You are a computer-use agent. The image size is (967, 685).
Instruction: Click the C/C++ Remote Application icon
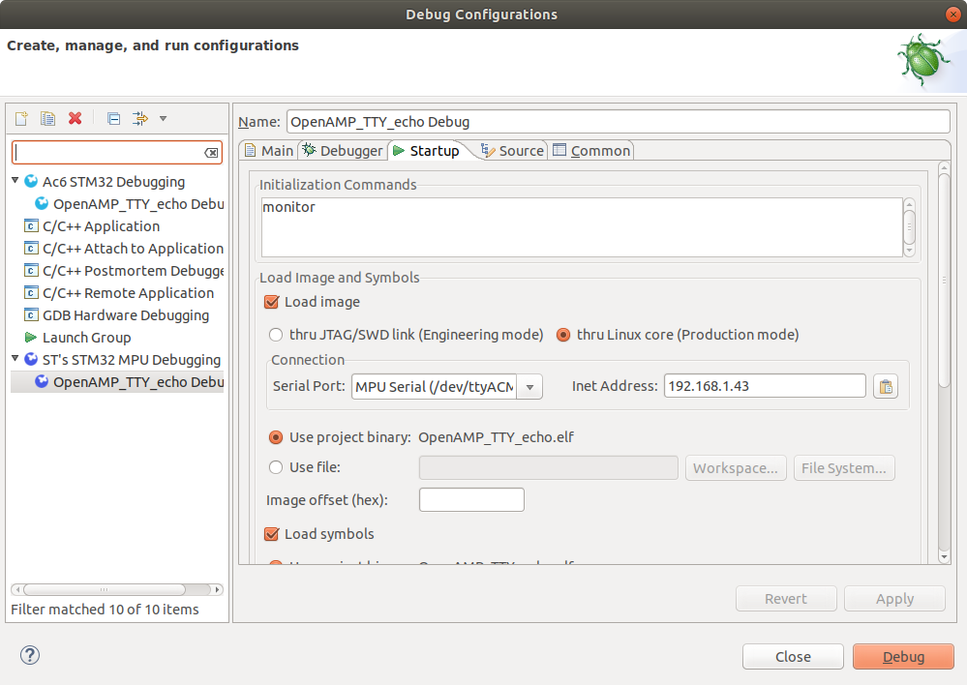(x=31, y=293)
